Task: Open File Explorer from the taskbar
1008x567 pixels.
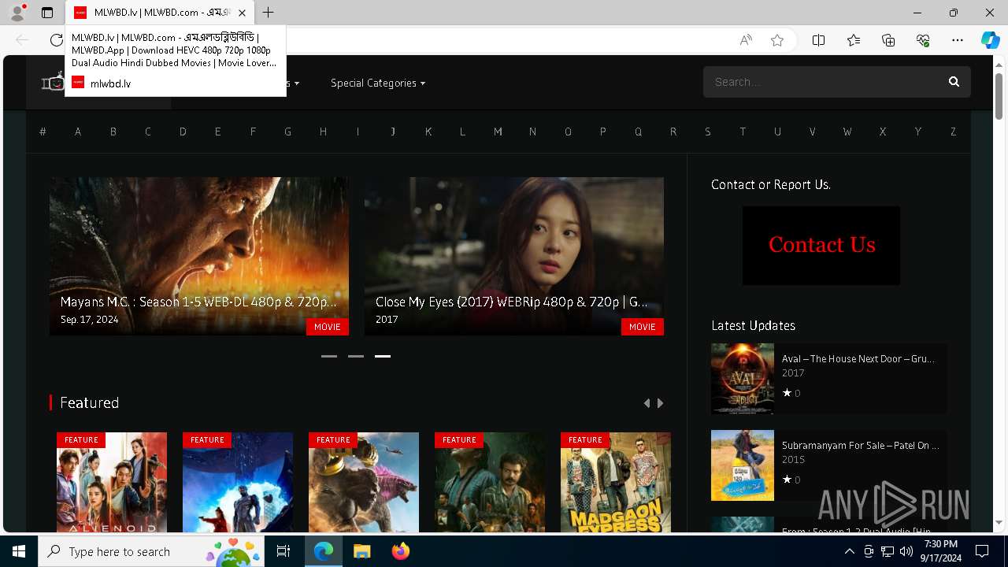Action: (x=361, y=551)
